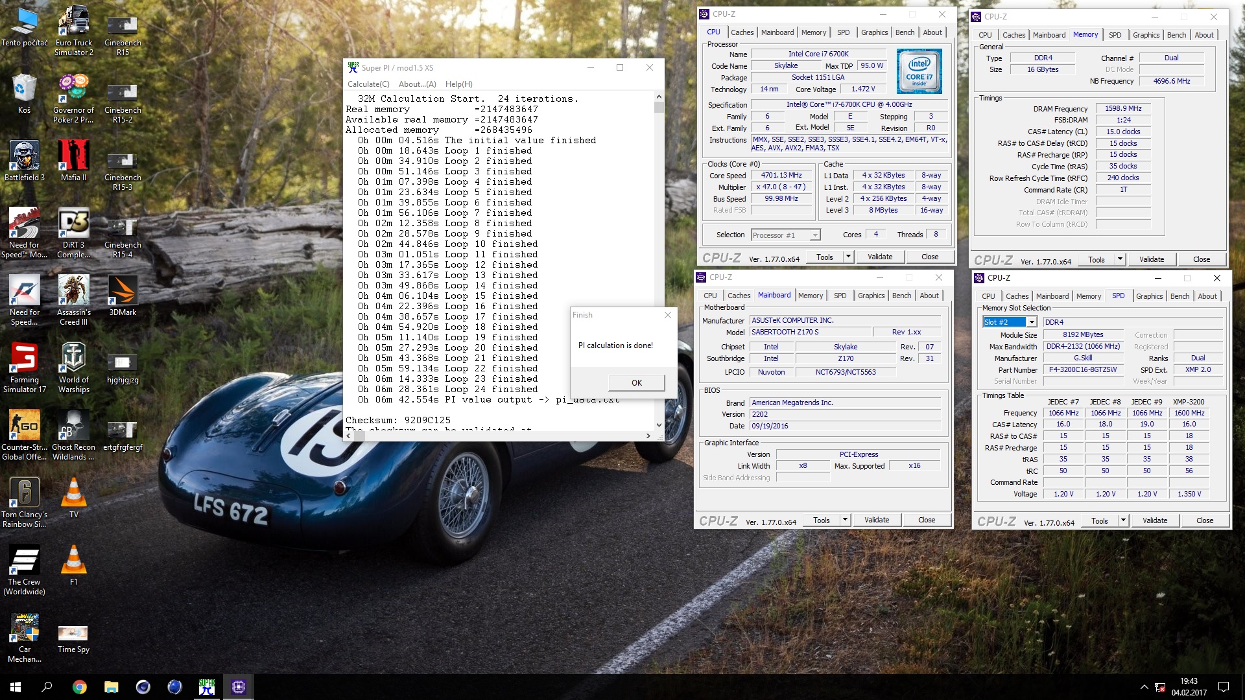Open Need for Speed Most Wanted icon
The height and width of the screenshot is (700, 1245).
tap(25, 233)
